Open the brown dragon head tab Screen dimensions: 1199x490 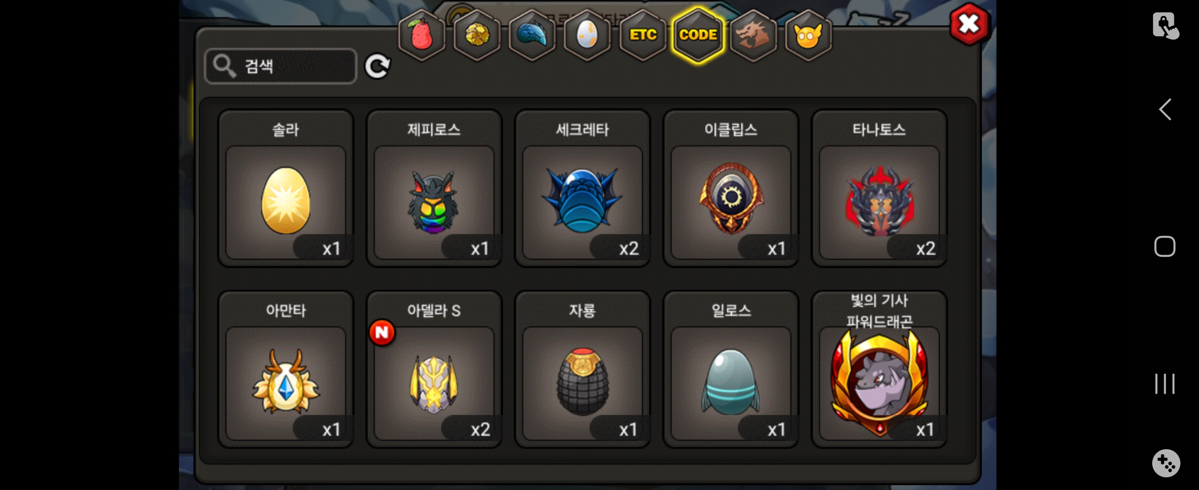pos(753,35)
